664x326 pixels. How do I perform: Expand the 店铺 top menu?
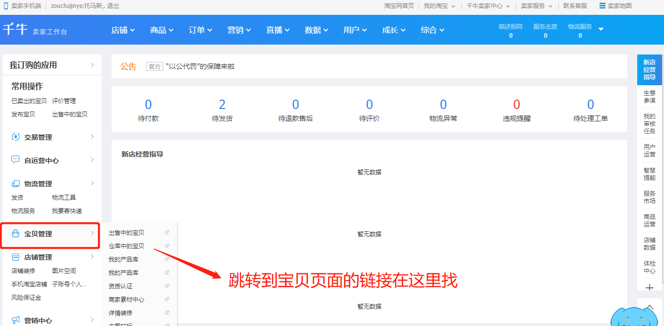click(x=123, y=30)
